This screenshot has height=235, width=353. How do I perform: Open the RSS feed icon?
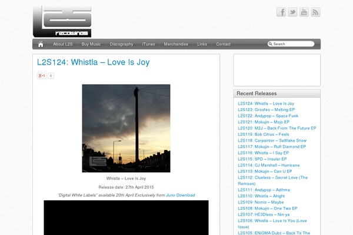[x=315, y=12]
